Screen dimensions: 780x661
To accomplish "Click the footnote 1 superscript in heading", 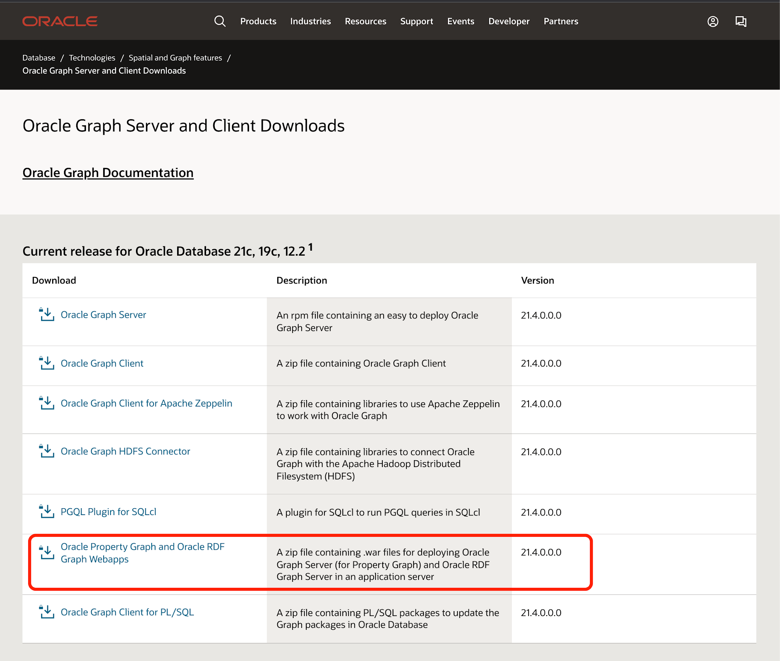I will coord(310,247).
